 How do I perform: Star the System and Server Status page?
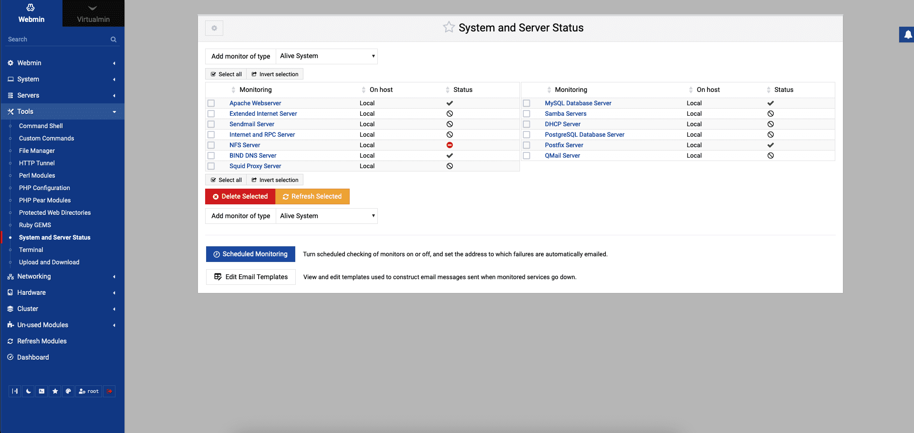[x=448, y=27]
